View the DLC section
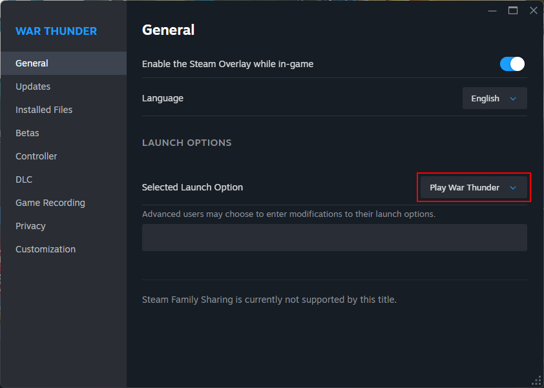The height and width of the screenshot is (388, 544). click(x=24, y=179)
